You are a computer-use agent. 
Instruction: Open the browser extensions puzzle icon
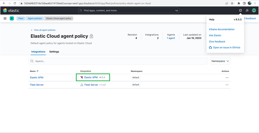pos(239,3)
